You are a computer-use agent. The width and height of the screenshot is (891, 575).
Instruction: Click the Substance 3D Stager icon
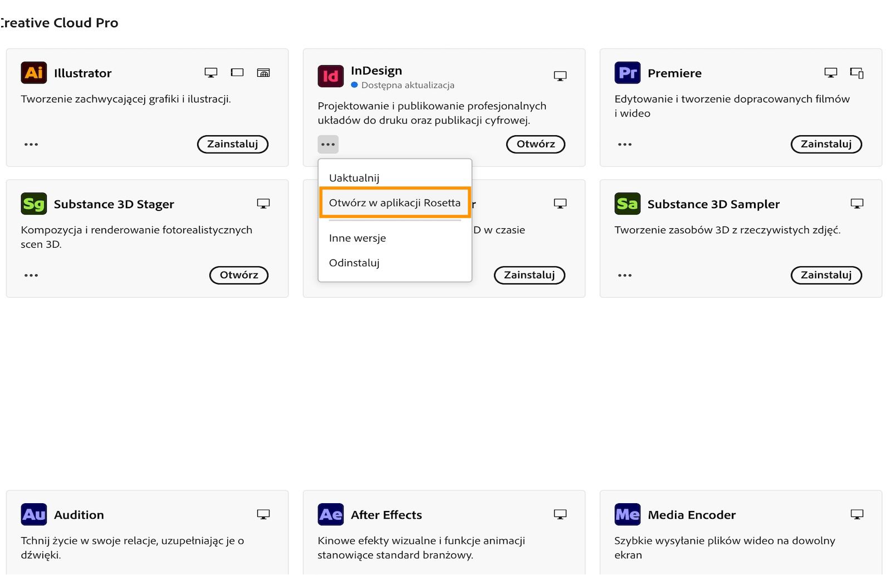point(34,204)
